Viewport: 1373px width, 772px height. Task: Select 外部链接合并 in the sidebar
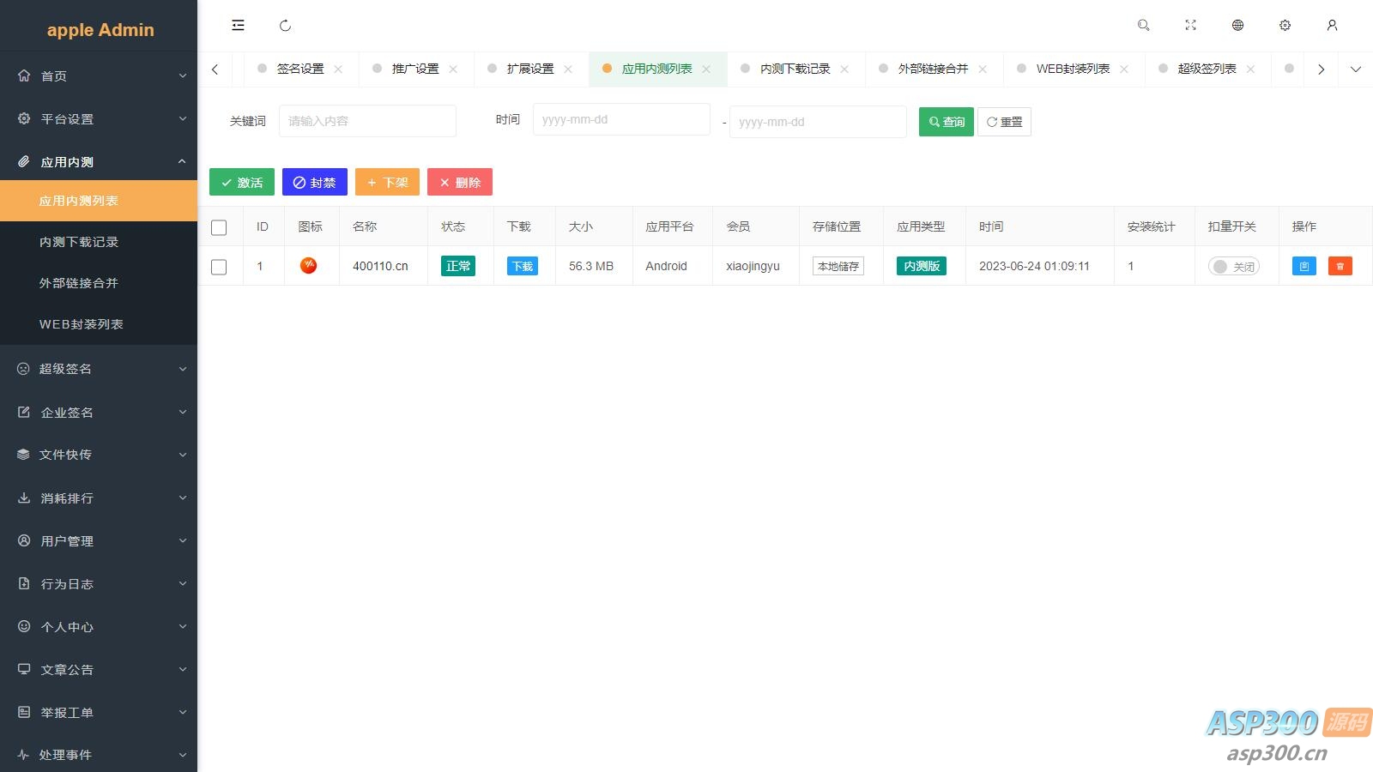[x=79, y=283]
